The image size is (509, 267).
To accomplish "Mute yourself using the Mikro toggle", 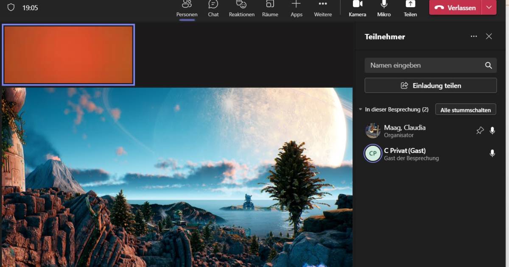I will (x=383, y=8).
